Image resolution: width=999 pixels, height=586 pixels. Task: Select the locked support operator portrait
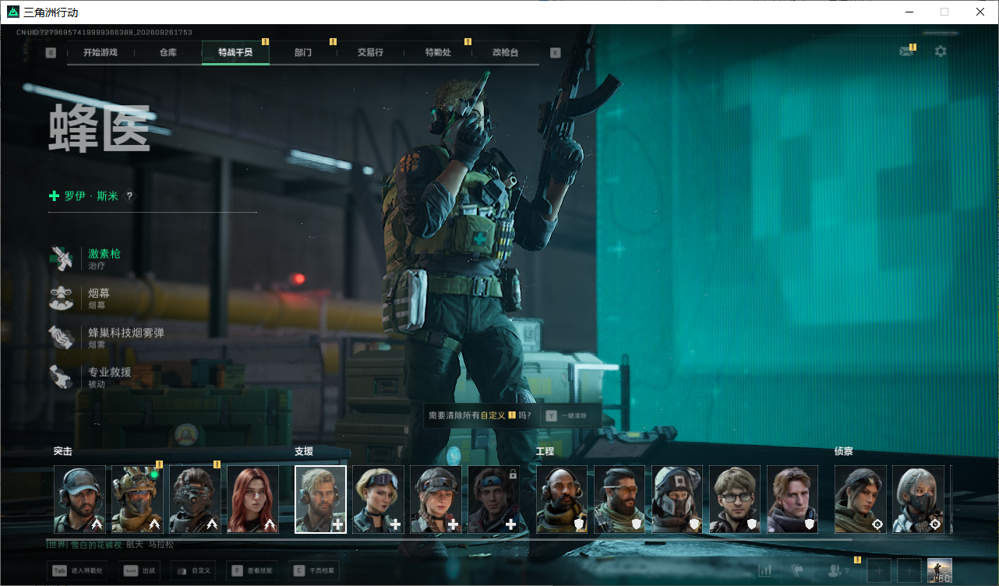point(493,500)
